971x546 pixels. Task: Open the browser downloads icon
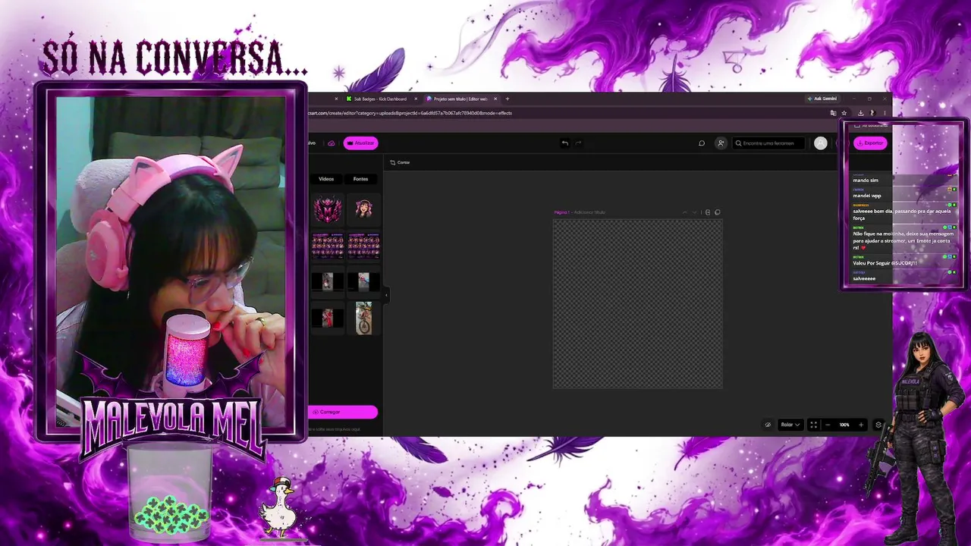(860, 113)
